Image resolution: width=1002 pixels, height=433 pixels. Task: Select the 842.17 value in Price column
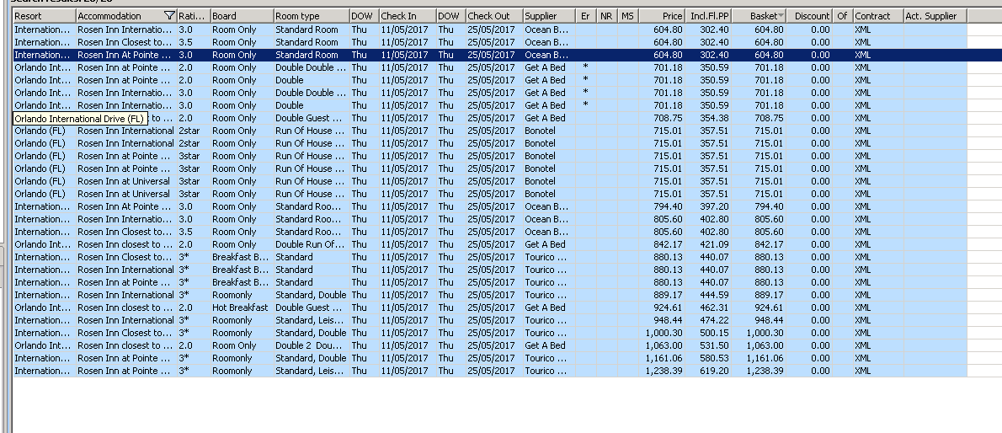tap(668, 244)
